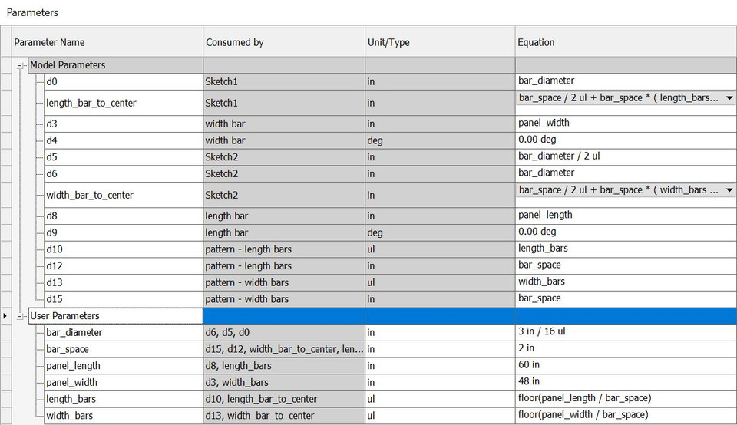This screenshot has height=425, width=737.
Task: Collapse the Model Parameters group
Action: (x=22, y=66)
